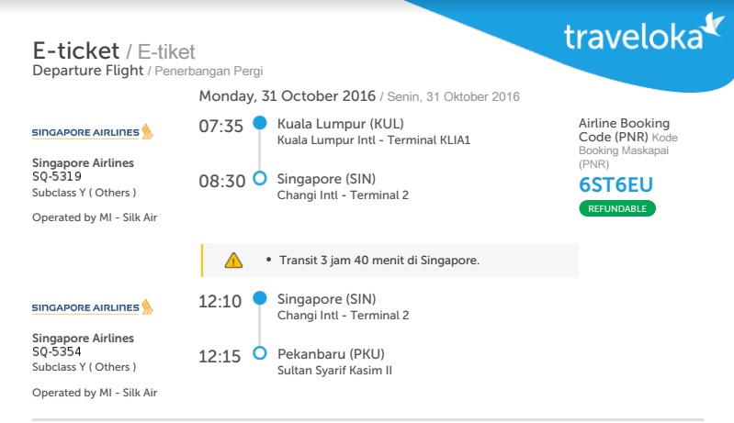Click the yellow transit warning icon
The image size is (734, 423).
(x=234, y=261)
